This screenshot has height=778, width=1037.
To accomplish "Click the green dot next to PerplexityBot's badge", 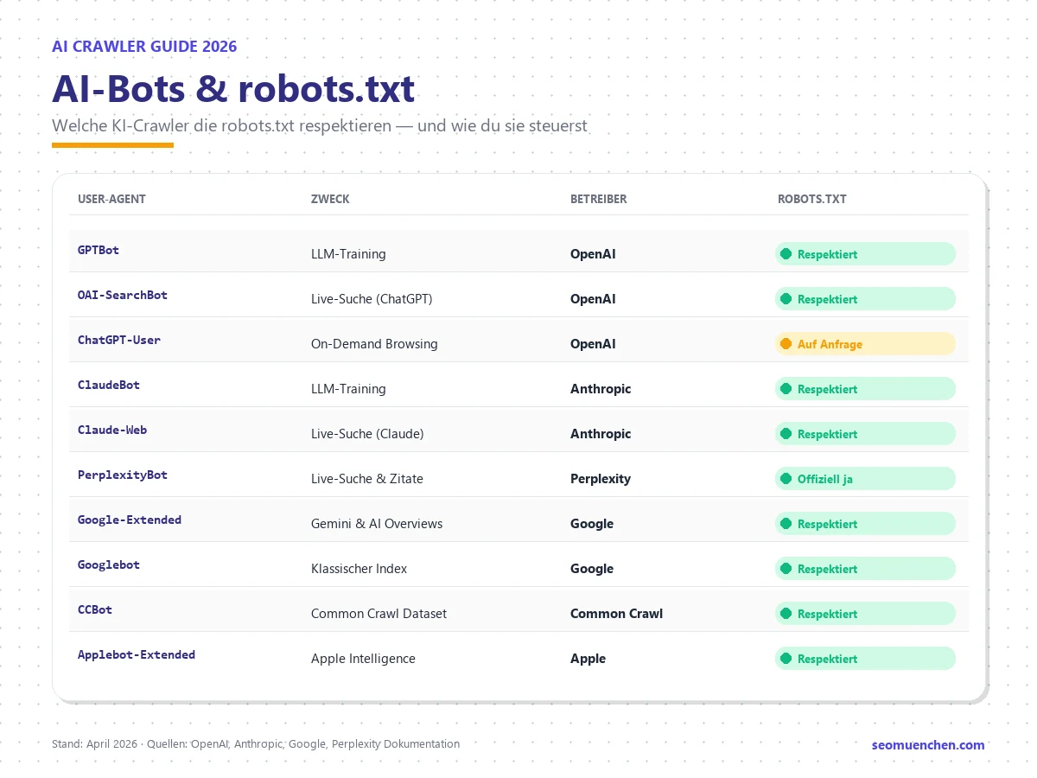I will click(x=786, y=479).
